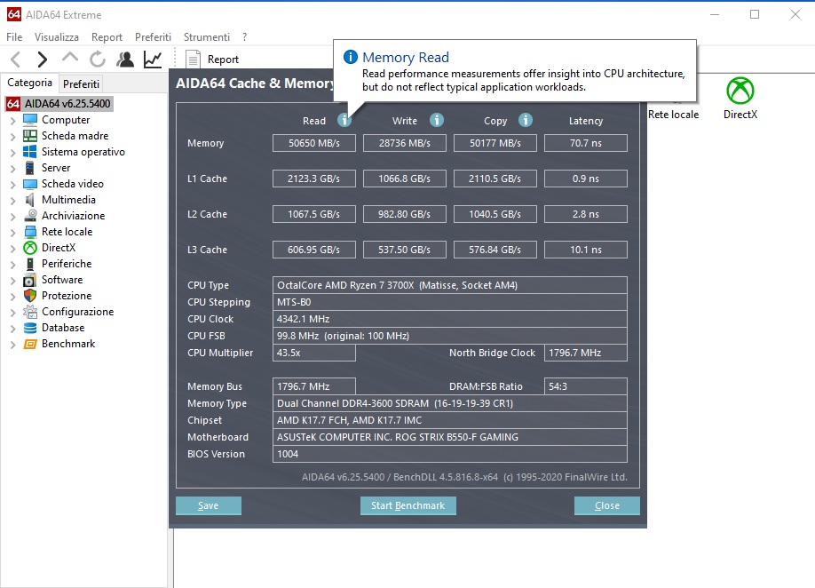Screen dimensions: 815x588
Task: Select the Protezione shield icon
Action: (x=30, y=296)
